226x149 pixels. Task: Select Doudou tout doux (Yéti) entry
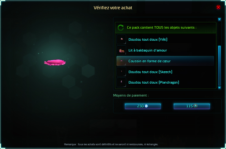pos(165,39)
